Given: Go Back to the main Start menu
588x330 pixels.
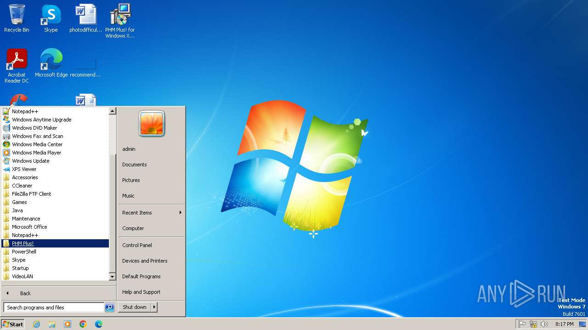Looking at the screenshot, I should point(59,293).
